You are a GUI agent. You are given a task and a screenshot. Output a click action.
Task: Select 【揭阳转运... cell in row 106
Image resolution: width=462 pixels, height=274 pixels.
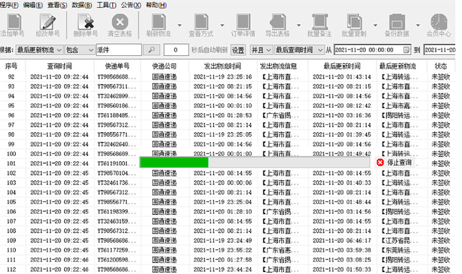pyautogui.click(x=399, y=211)
